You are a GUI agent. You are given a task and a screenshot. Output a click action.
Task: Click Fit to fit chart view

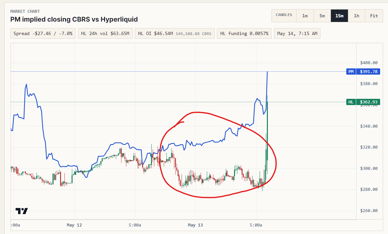374,16
